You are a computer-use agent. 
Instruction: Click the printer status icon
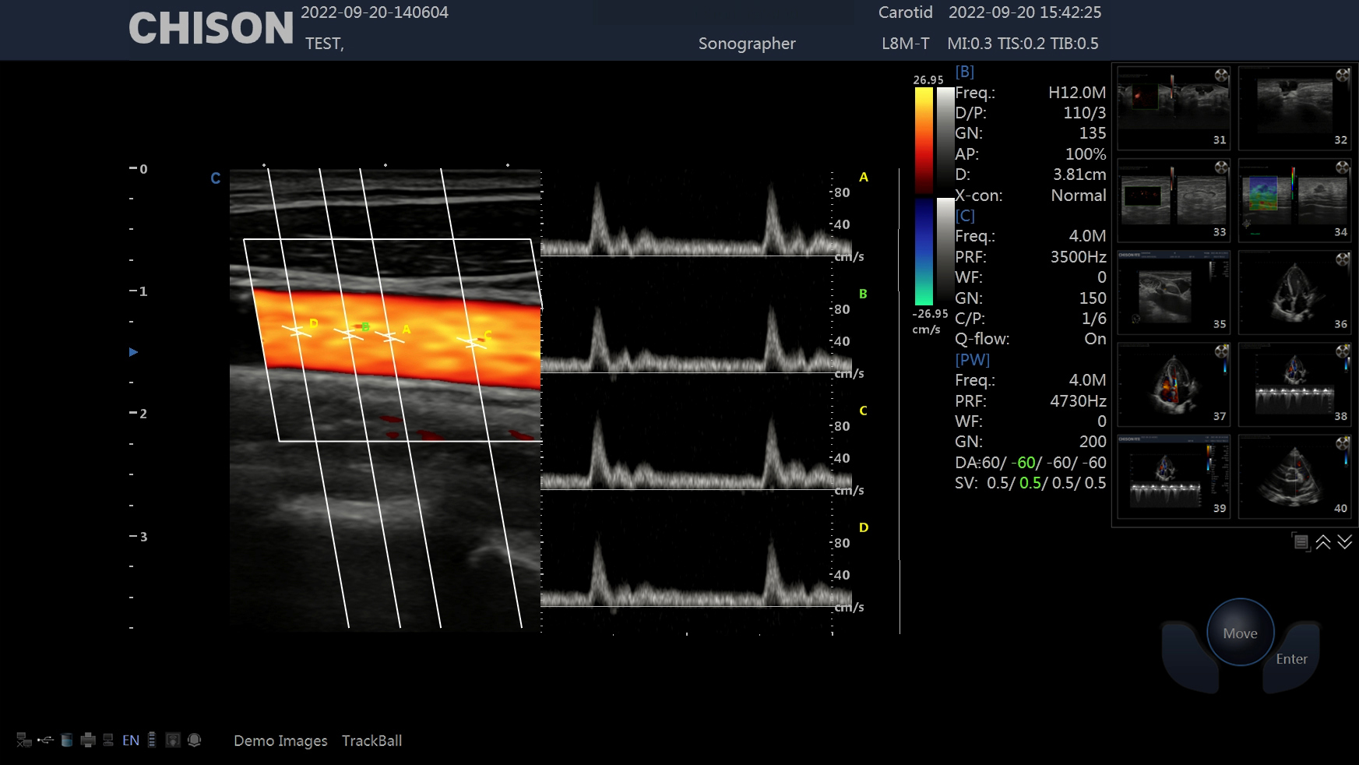(88, 740)
